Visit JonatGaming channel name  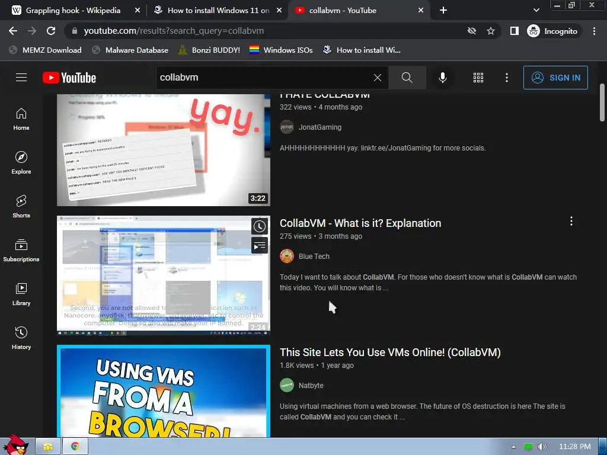click(320, 127)
